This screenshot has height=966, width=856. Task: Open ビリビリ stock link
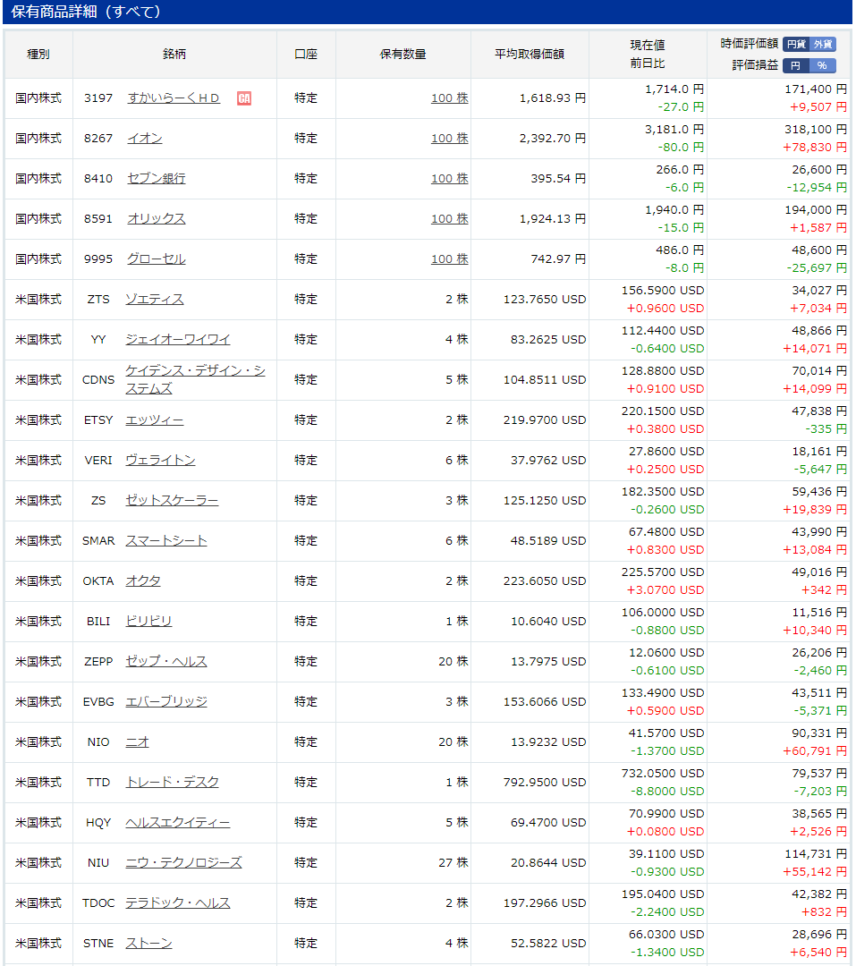tap(148, 621)
